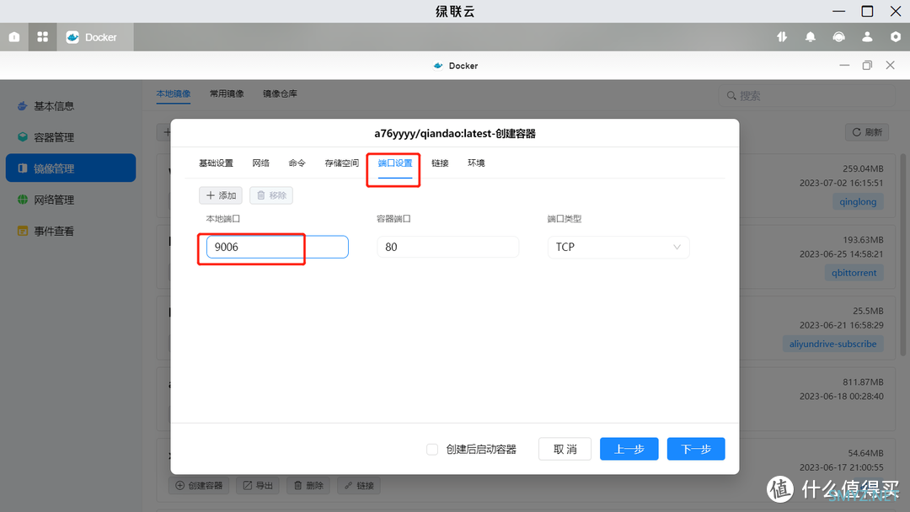Click the user account icon
Screen dimensions: 910x512
[867, 37]
